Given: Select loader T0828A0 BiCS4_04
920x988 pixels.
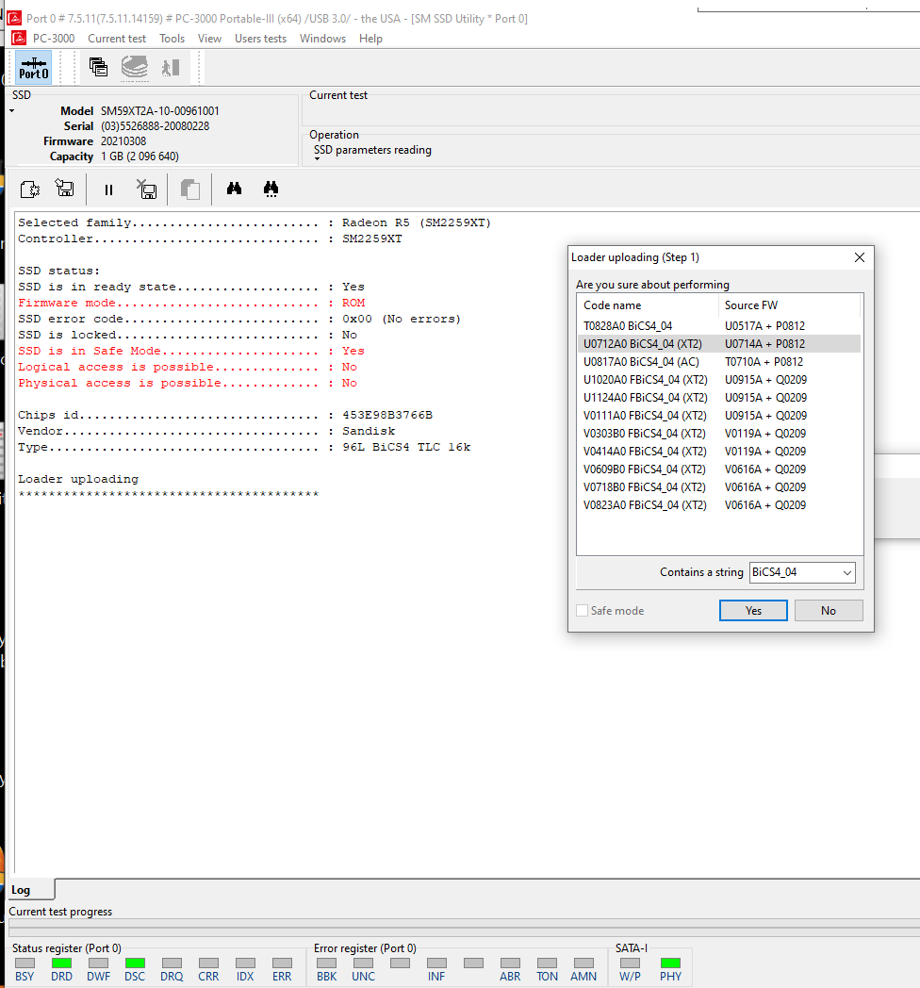Looking at the screenshot, I should (x=719, y=326).
